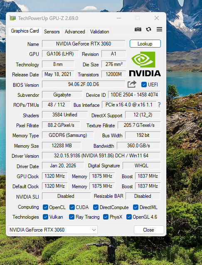Click the BIOS Version field 94.06.2F.00.D6
202x265 pixels.
[x=84, y=84]
